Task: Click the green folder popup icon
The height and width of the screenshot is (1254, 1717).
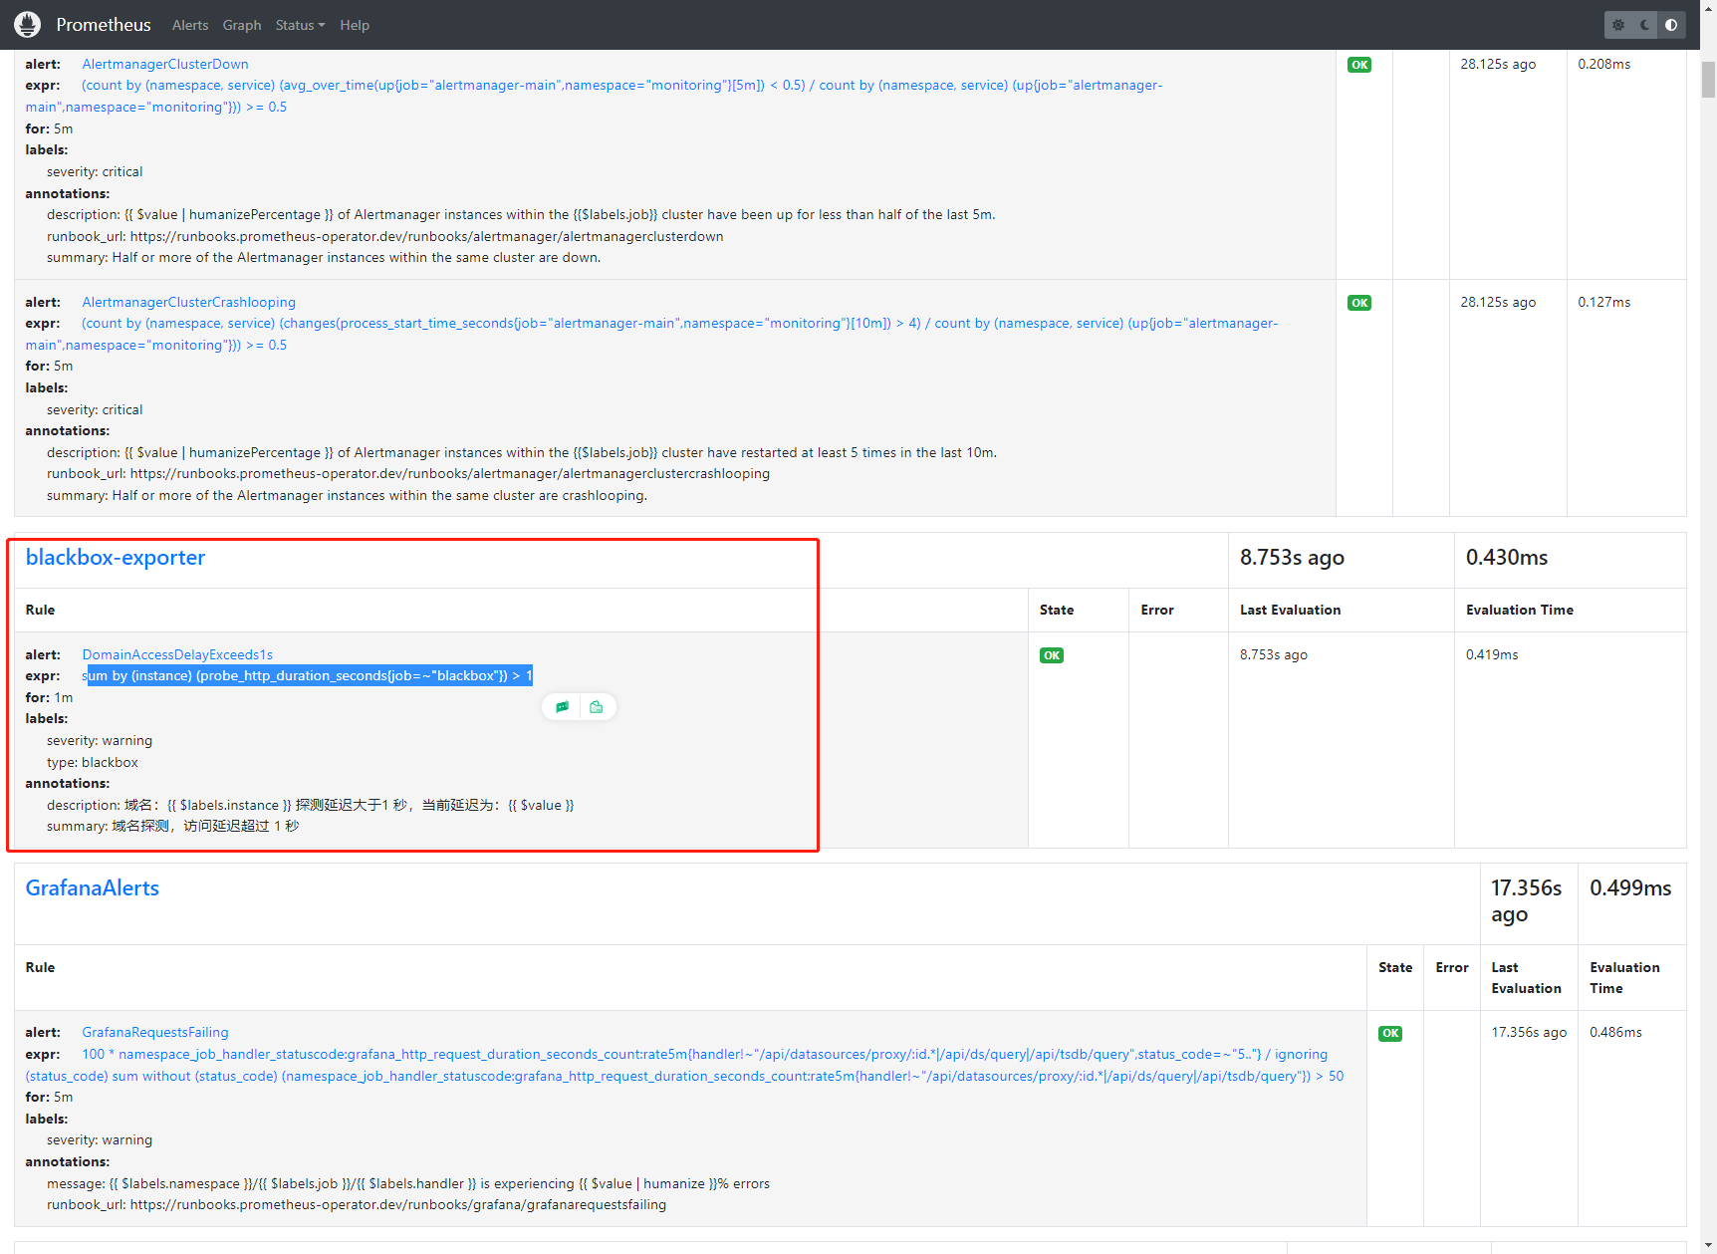Action: pyautogui.click(x=596, y=707)
